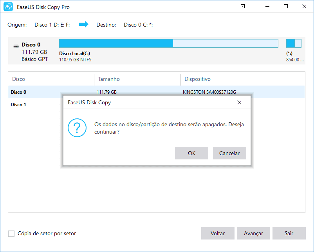
Task: Click the Avançar button
Action: tap(253, 233)
